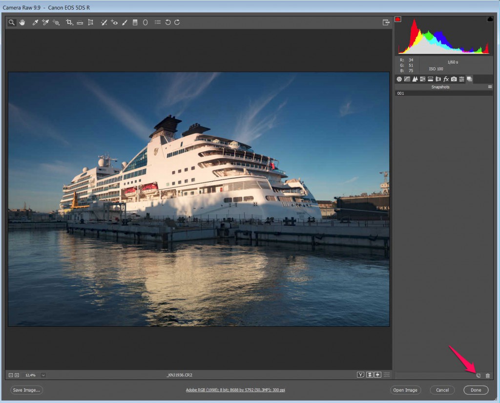Switch to the Effects (fx) tab
Viewport: 500px width, 403px height.
pos(446,79)
